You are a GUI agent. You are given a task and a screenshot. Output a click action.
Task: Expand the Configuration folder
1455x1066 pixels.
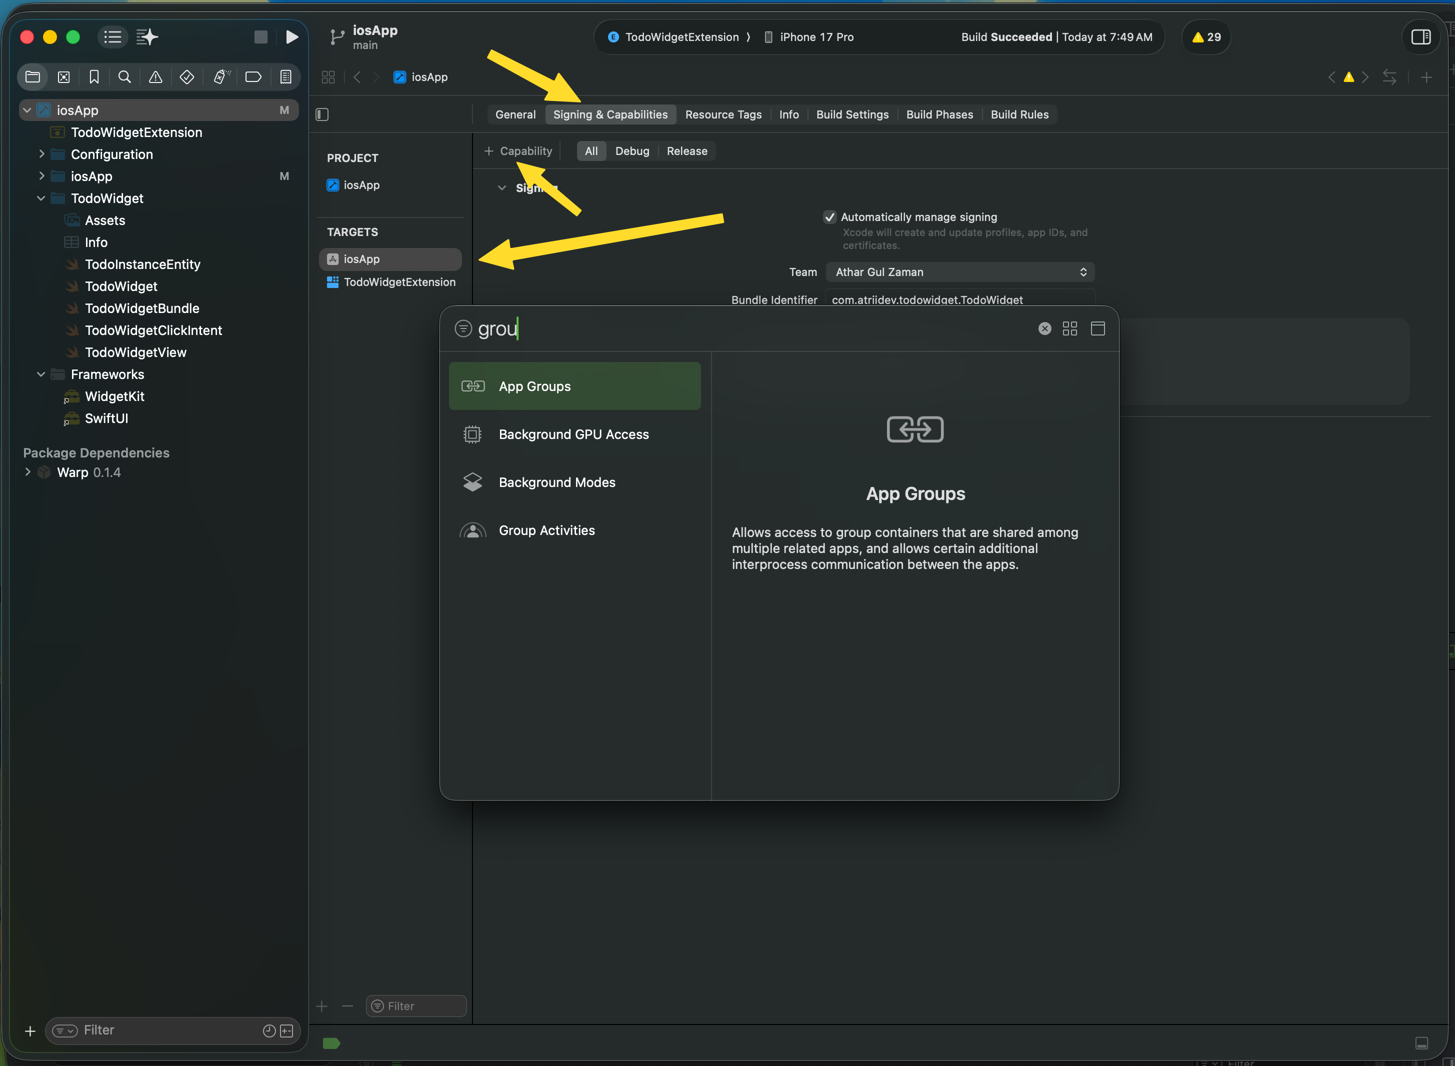coord(41,154)
